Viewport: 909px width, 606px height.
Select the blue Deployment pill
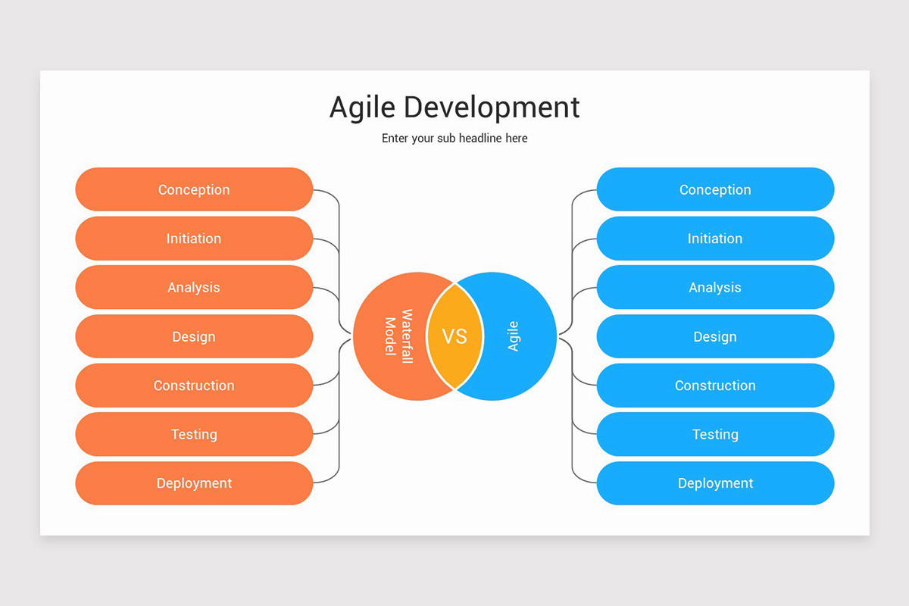tap(715, 483)
